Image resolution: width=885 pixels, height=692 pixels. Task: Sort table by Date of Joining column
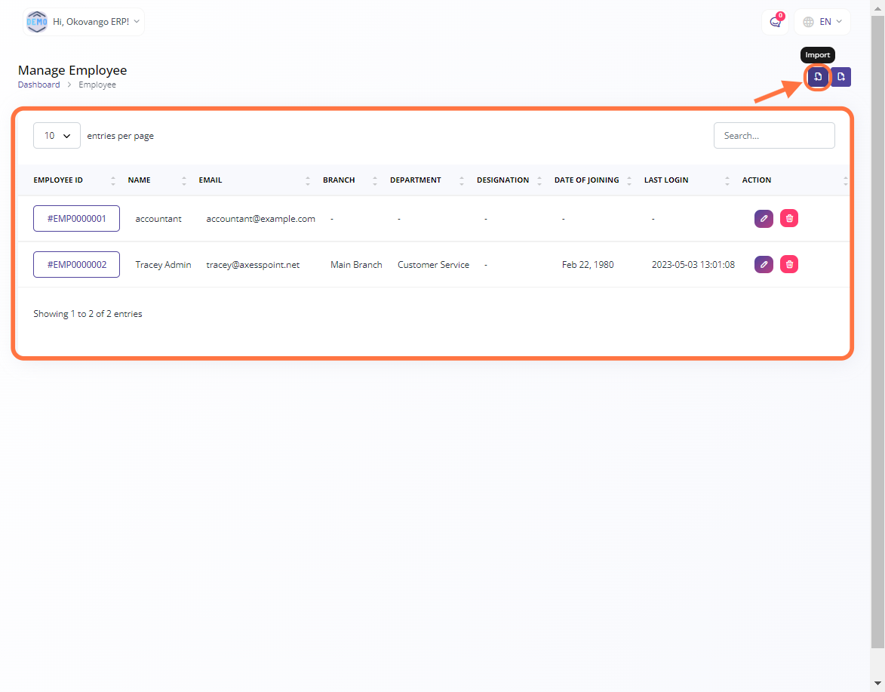point(586,180)
